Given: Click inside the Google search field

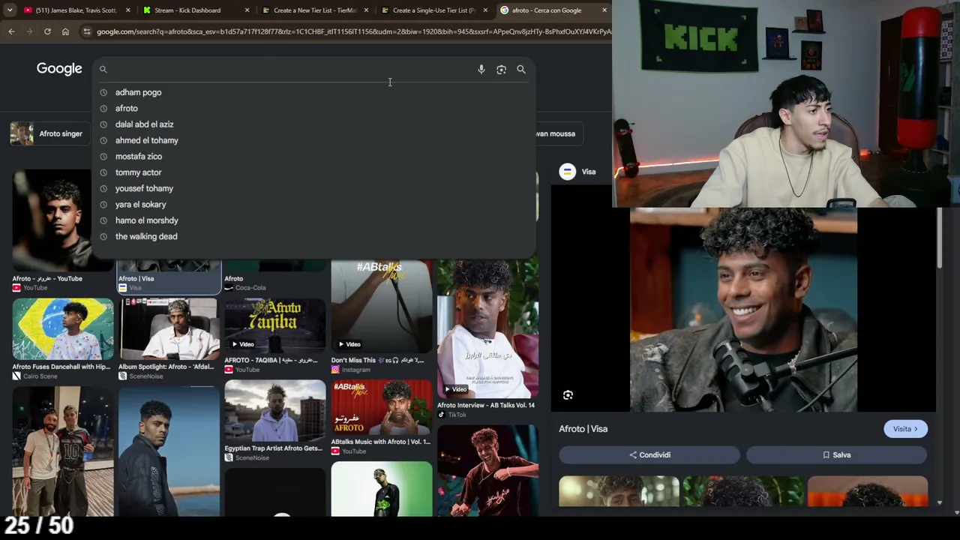Looking at the screenshot, I should 291,69.
